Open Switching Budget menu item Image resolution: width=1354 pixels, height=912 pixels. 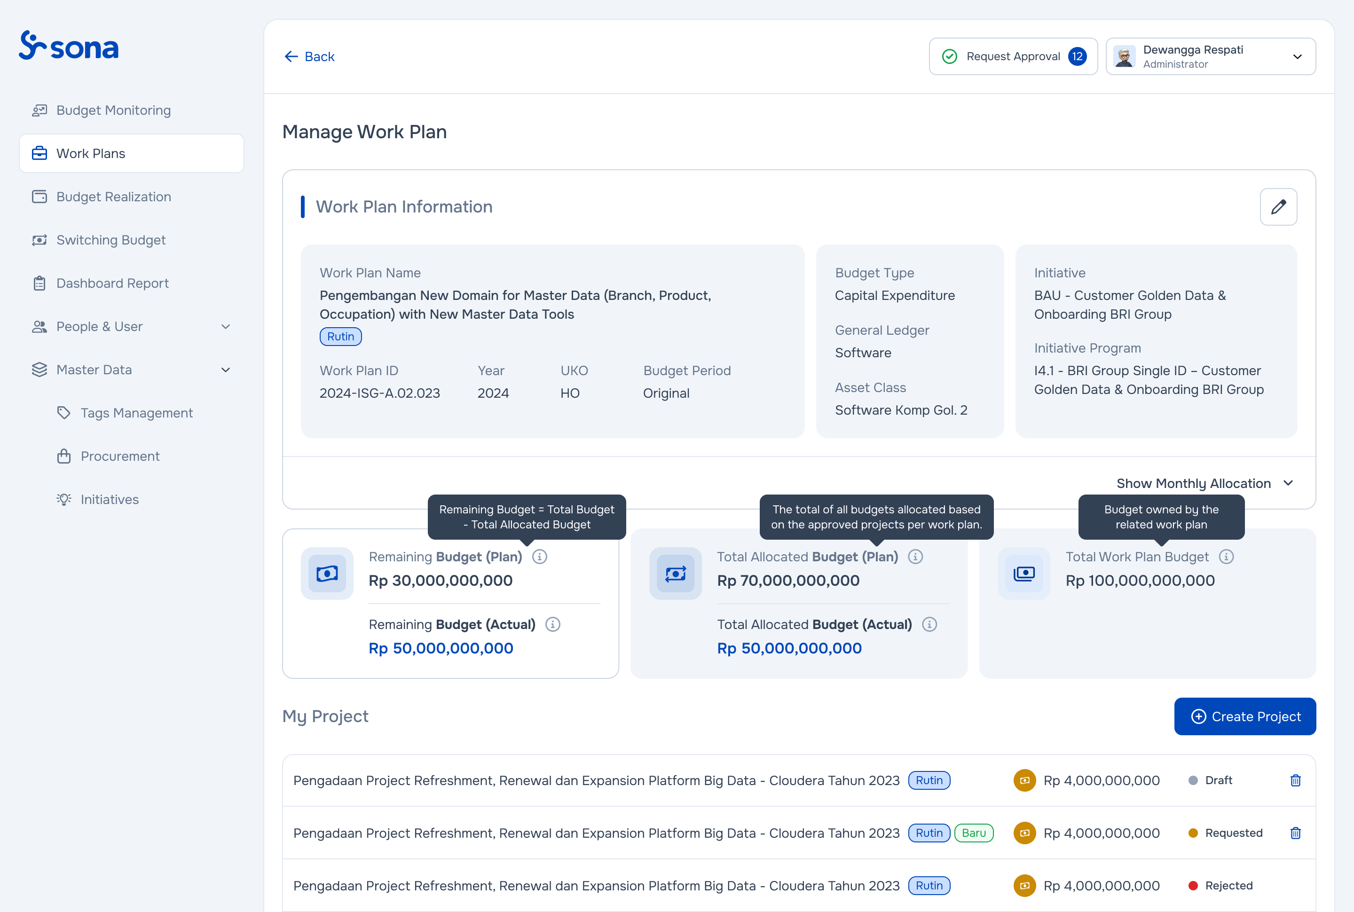click(132, 240)
